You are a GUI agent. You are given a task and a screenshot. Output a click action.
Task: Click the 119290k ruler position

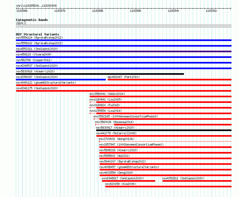(x=173, y=11)
